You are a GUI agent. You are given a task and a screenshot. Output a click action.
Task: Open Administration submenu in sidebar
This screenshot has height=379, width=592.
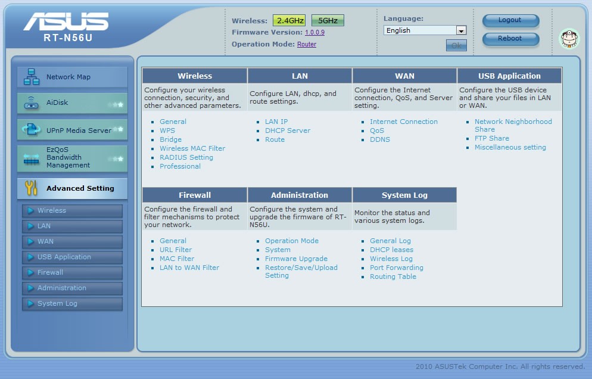(73, 288)
